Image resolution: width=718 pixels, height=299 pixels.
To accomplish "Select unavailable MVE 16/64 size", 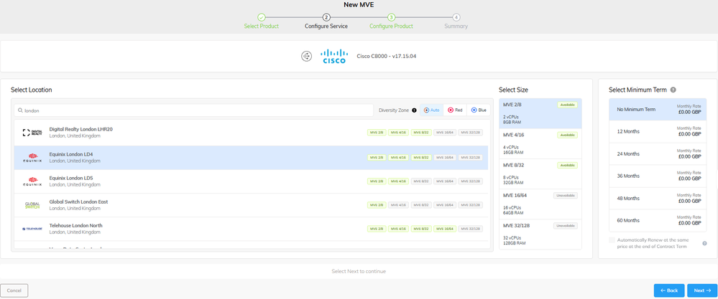I will click(540, 204).
